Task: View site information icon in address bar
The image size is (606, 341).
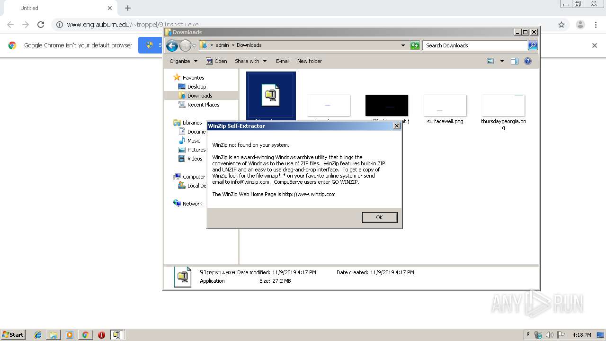Action: click(x=60, y=25)
